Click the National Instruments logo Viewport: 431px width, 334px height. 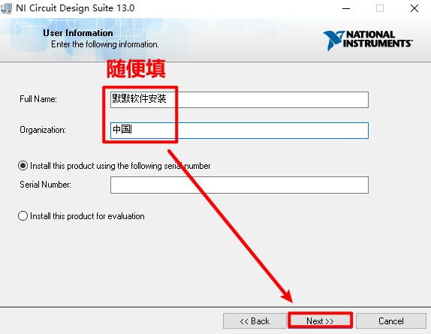(367, 41)
